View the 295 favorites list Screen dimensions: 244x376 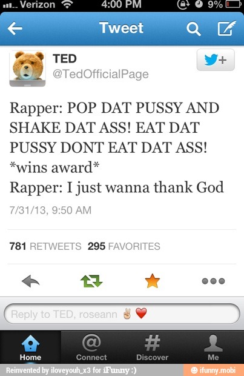pyautogui.click(x=124, y=246)
